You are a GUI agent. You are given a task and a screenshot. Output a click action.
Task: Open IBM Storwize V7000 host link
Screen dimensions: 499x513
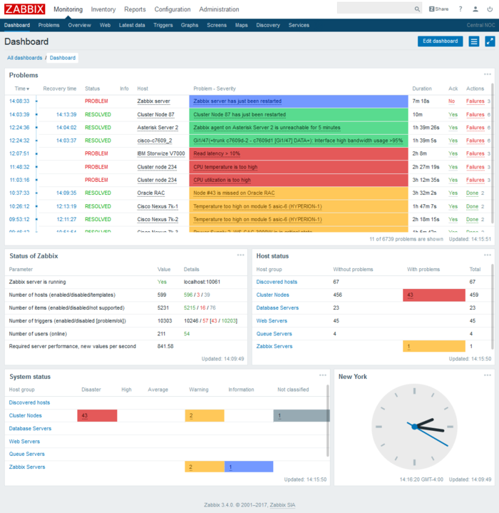(x=161, y=153)
